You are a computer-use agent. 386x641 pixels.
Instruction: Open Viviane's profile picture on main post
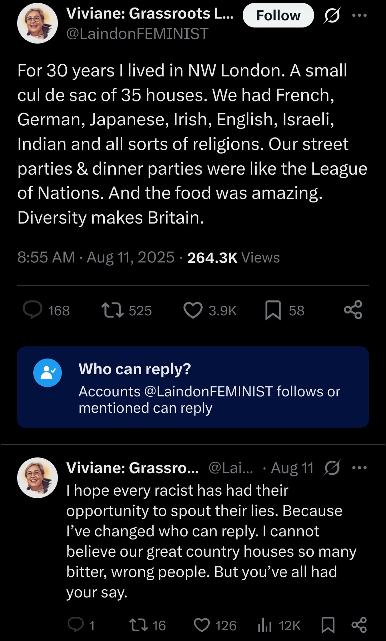click(x=38, y=23)
